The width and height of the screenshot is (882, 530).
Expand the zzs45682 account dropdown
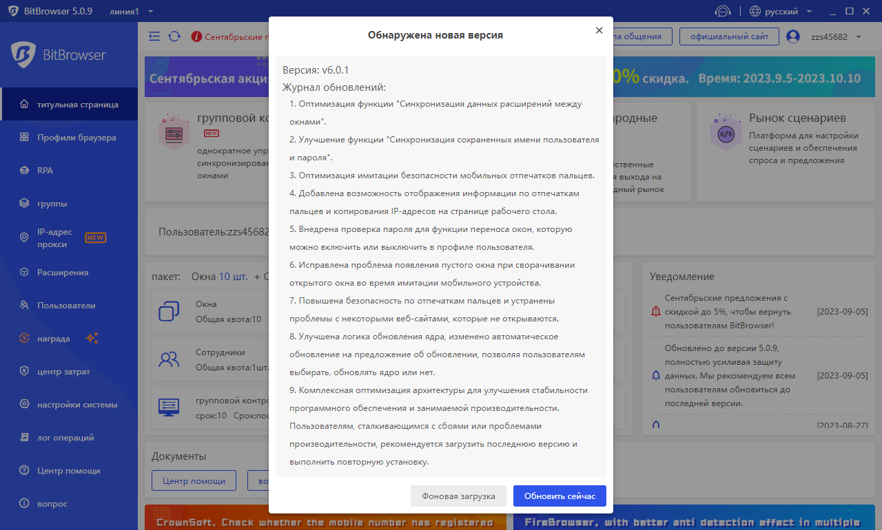(837, 36)
